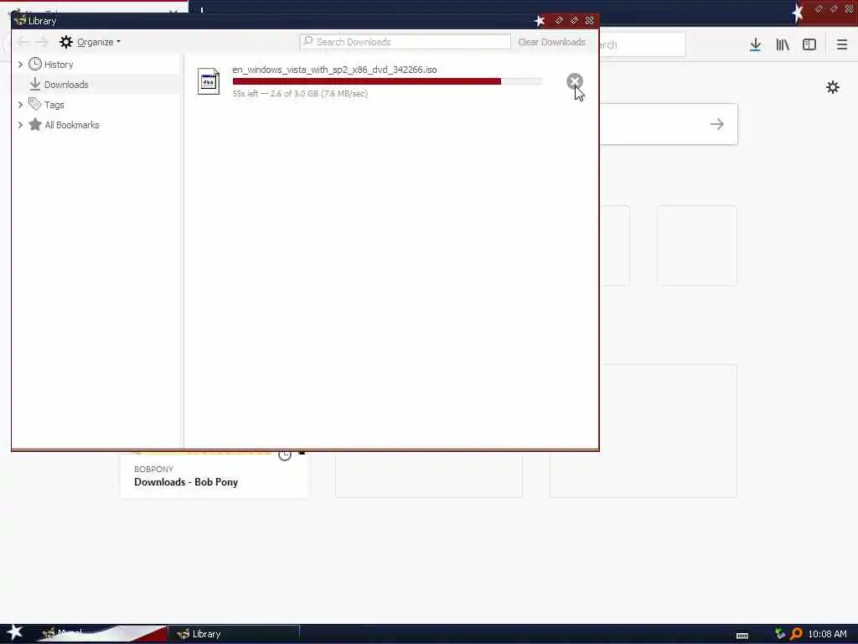
Task: Select All Bookmarks in the sidebar
Action: click(72, 125)
